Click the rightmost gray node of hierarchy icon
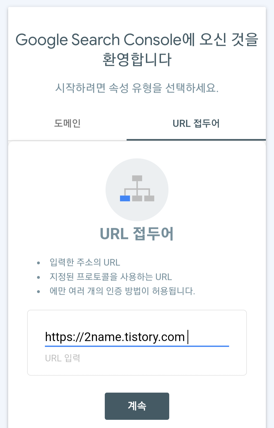Screen dimensions: 274x428 click(x=149, y=198)
